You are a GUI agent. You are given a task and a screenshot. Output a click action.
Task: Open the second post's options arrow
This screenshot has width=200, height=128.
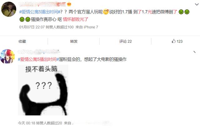coord(194,52)
